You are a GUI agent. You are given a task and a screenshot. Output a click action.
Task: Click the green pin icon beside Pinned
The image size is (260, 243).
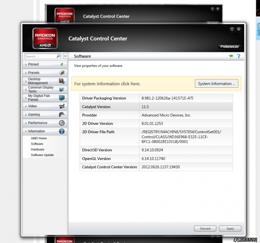pyautogui.click(x=62, y=64)
